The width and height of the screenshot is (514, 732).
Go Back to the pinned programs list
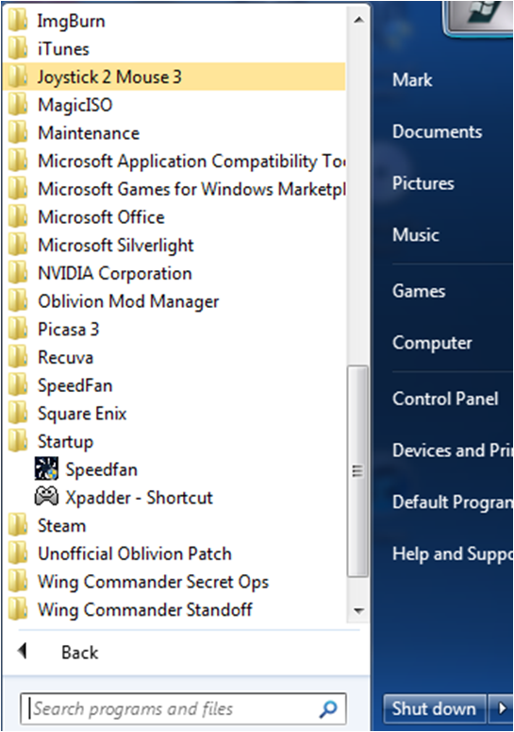point(79,652)
